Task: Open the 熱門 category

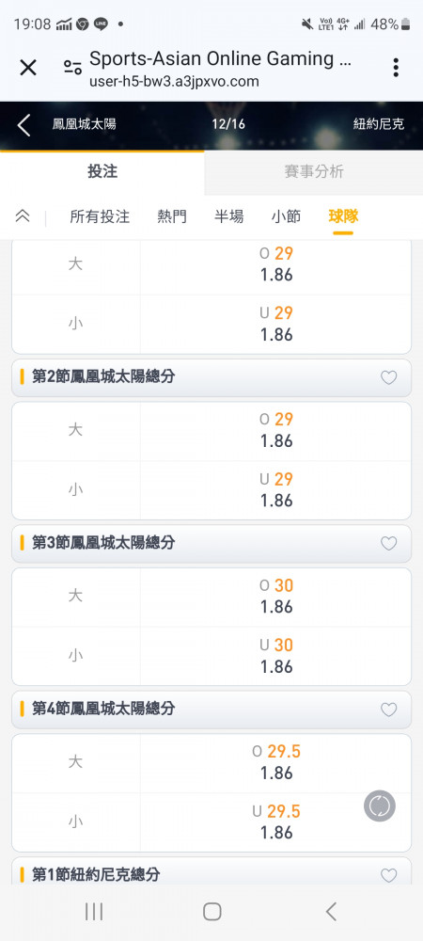Action: click(172, 216)
